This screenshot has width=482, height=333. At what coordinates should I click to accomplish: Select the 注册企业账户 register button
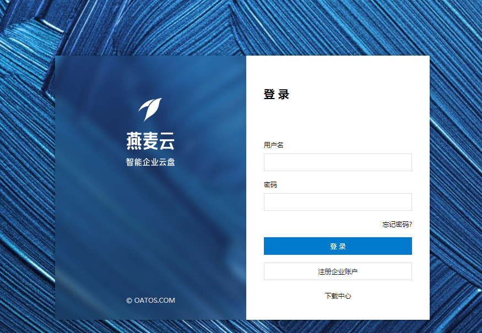[338, 271]
